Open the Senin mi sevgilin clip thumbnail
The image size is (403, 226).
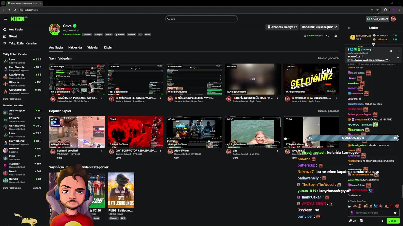(77, 132)
